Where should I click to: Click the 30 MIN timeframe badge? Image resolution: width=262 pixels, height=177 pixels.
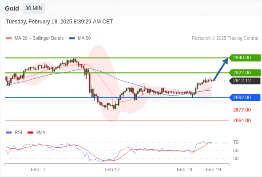(34, 8)
